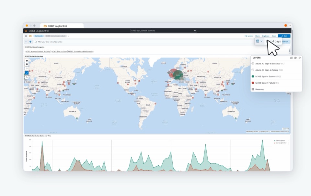Click the M365 Sign-in Failure layer name
Image resolution: width=311 pixels, height=196 pixels.
265,83
